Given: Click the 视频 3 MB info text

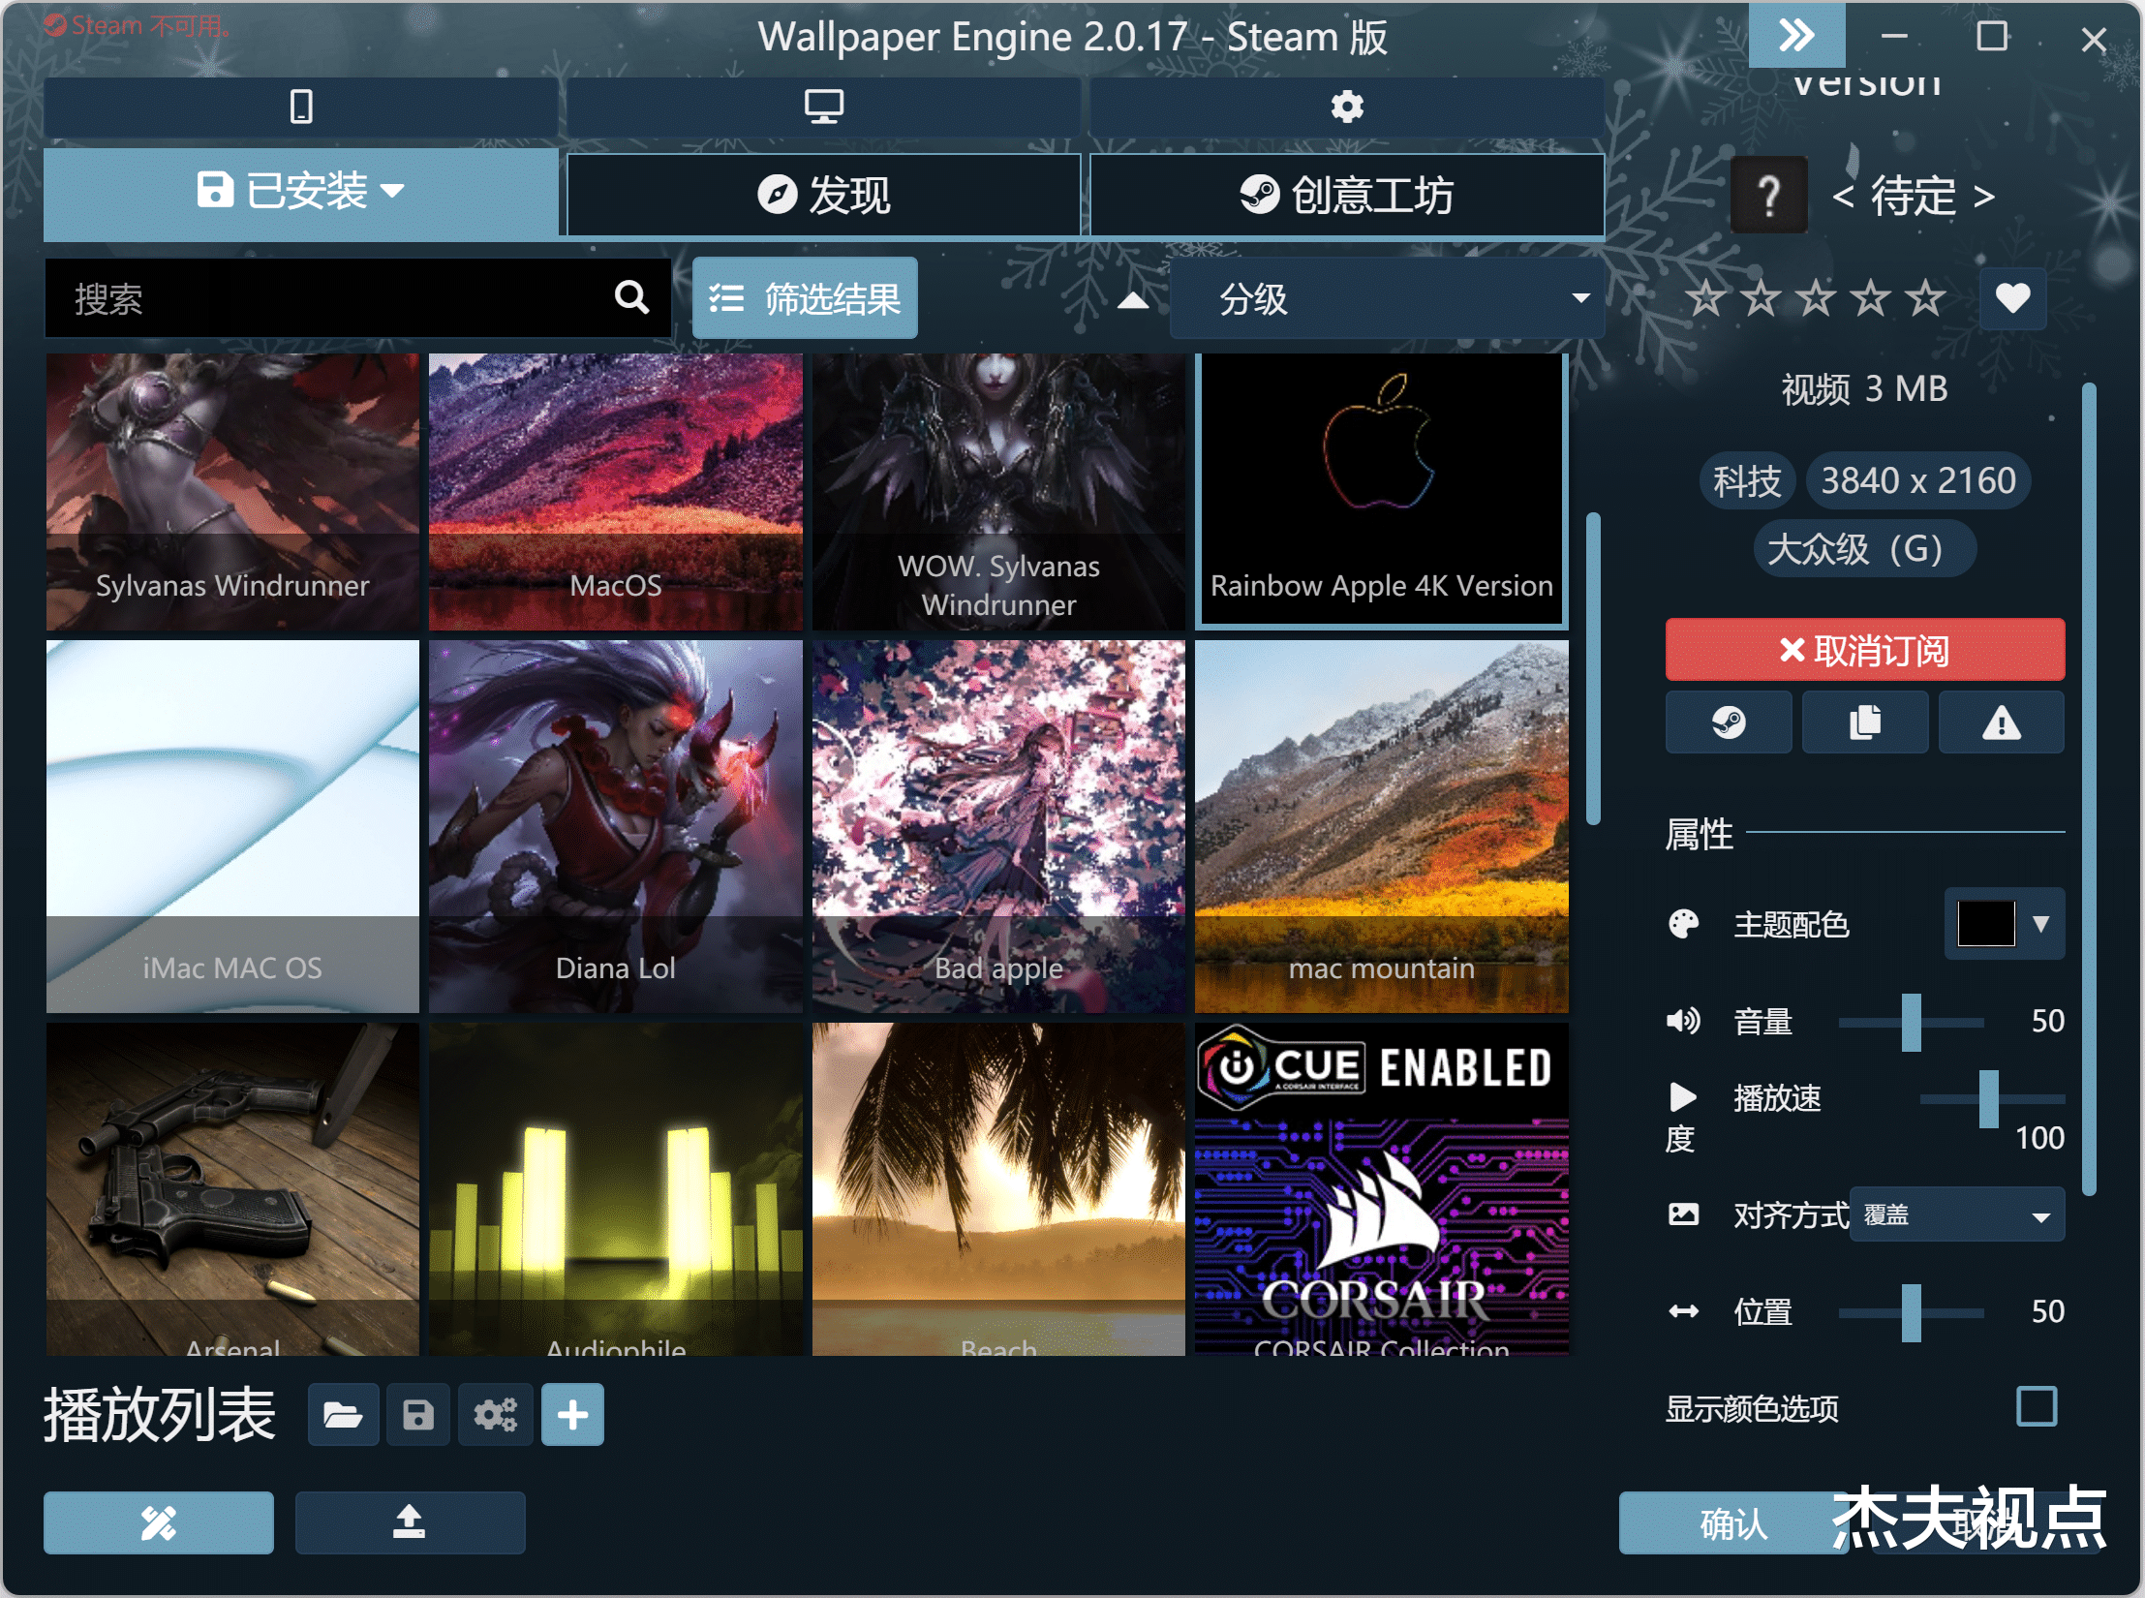Looking at the screenshot, I should (x=1864, y=389).
